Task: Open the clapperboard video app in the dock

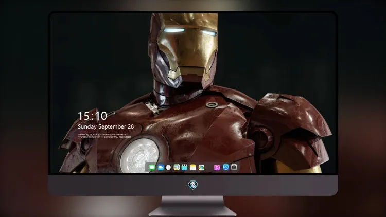Action: [x=184, y=167]
